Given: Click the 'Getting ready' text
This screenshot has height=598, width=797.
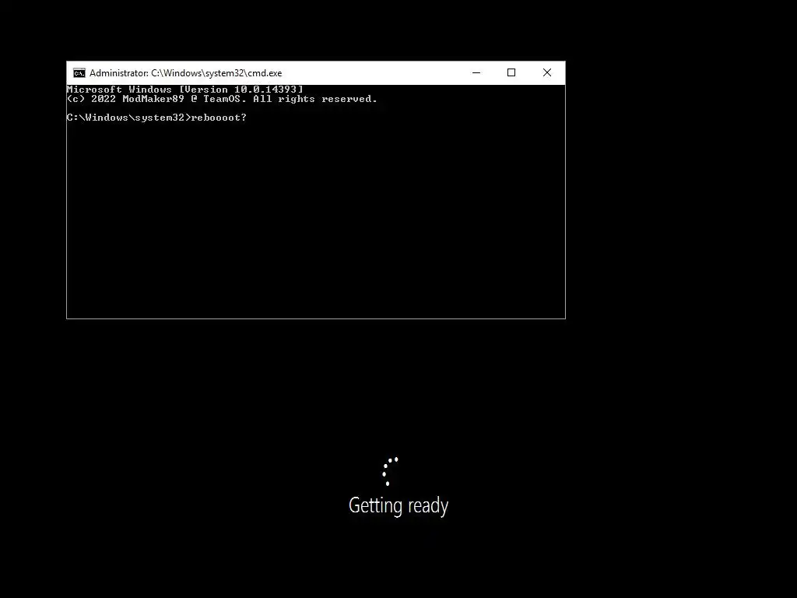Looking at the screenshot, I should (398, 505).
